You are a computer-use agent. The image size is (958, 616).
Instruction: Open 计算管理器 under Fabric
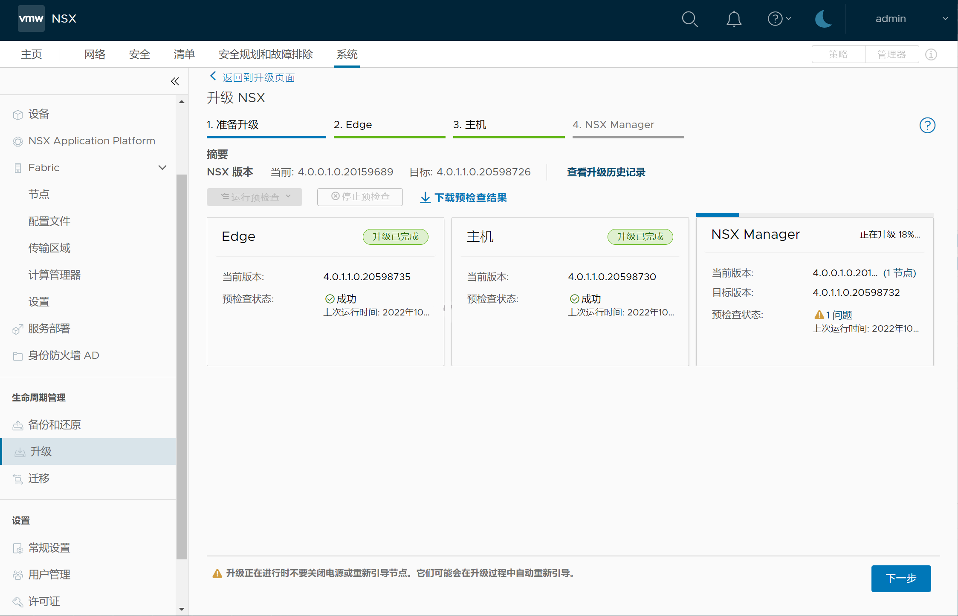click(55, 275)
